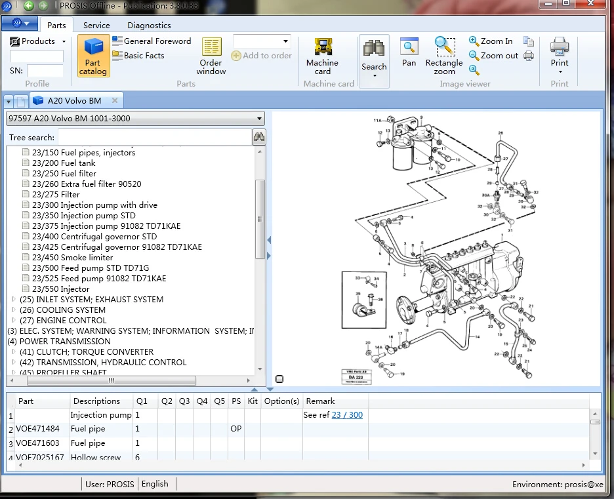This screenshot has width=614, height=499.
Task: Open the Machine card
Action: (322, 56)
